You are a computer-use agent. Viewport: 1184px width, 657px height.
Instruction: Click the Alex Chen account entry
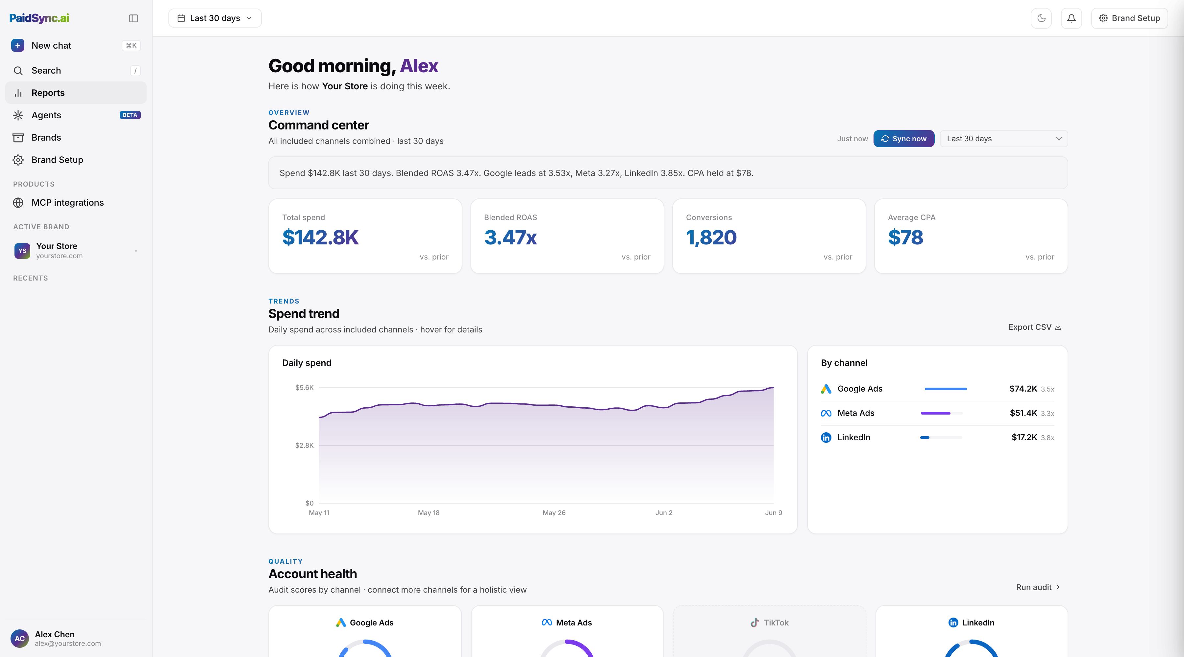click(x=76, y=638)
